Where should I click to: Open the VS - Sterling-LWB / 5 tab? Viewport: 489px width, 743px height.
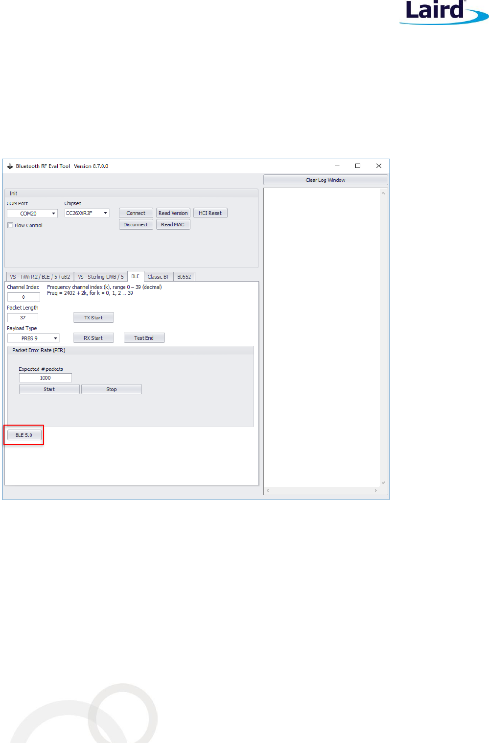pyautogui.click(x=101, y=277)
